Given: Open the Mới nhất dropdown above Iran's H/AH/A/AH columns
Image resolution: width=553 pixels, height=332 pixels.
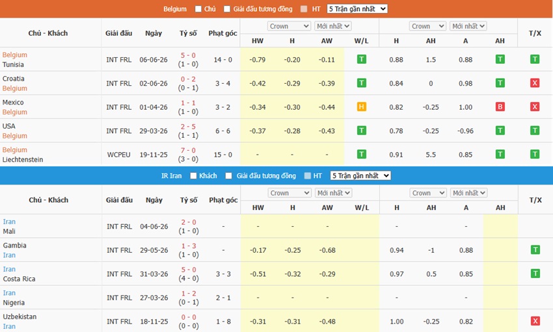Looking at the screenshot, I should pos(469,193).
